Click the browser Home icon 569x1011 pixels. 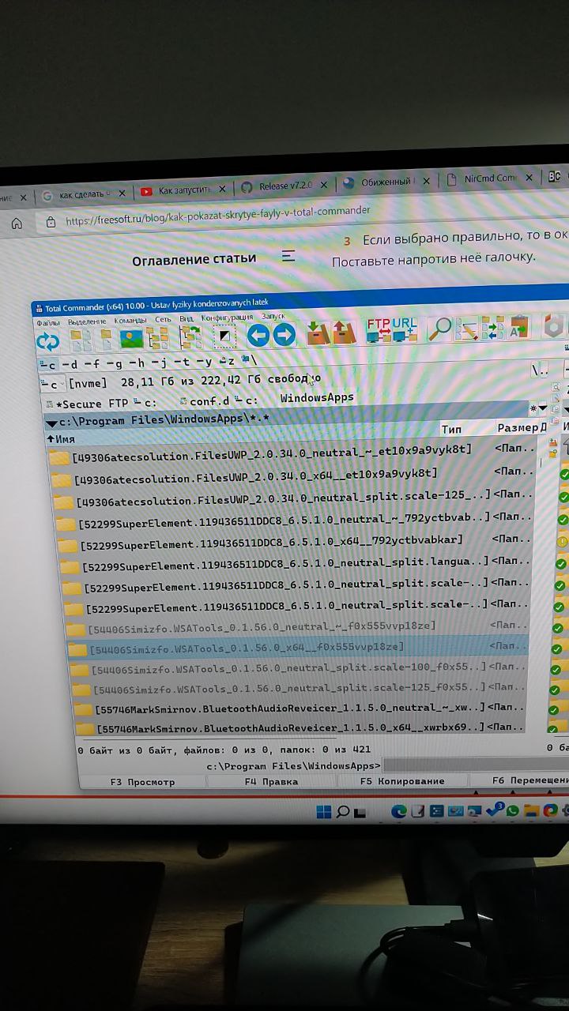click(17, 224)
